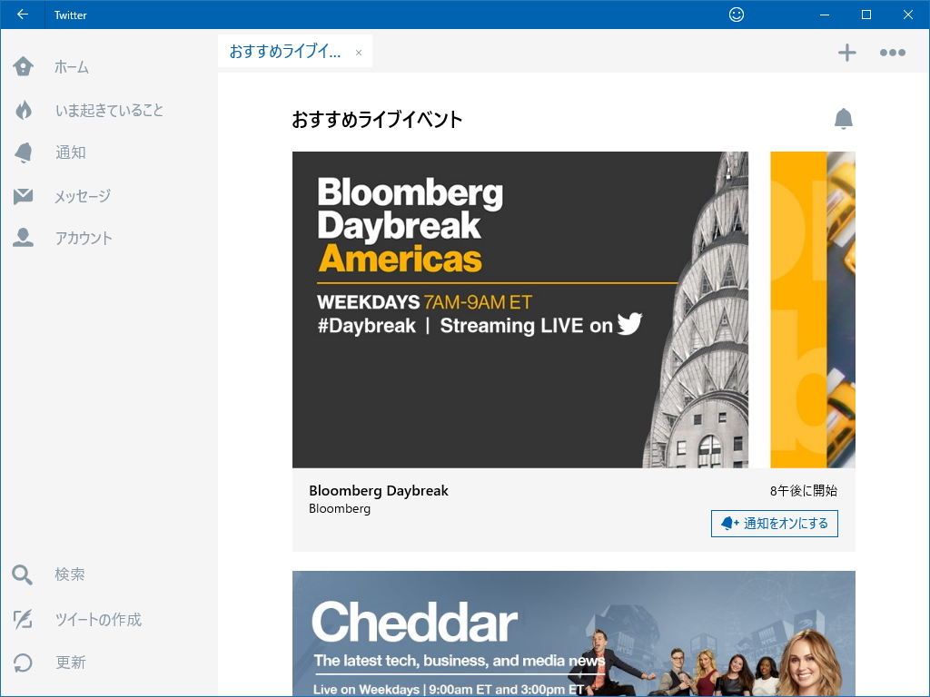Close the Twitter window

click(x=907, y=15)
